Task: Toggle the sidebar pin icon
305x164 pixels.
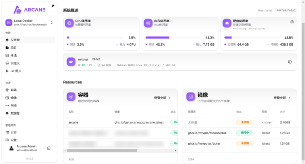Action: 53,6
